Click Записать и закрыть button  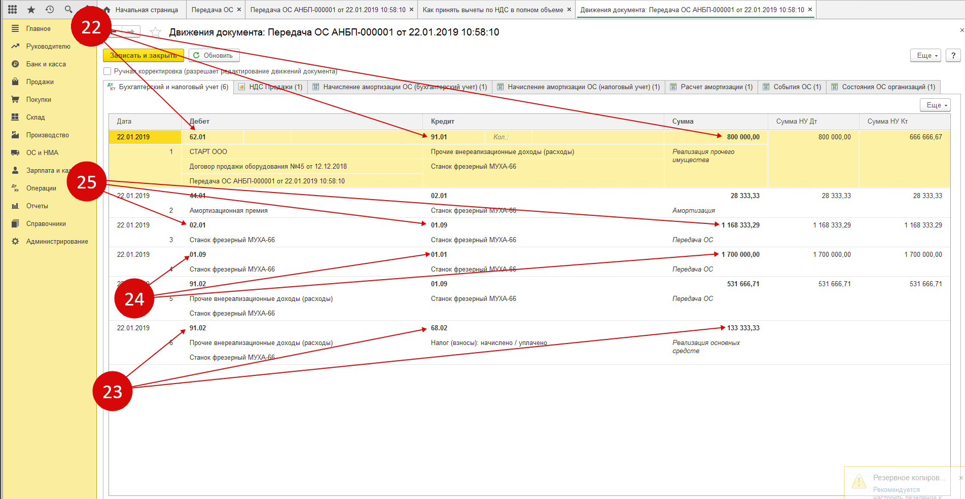(x=144, y=55)
